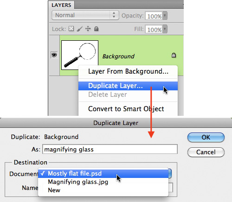Click the Background layer's lock icon
Screen dimensions: 232x202
point(174,55)
